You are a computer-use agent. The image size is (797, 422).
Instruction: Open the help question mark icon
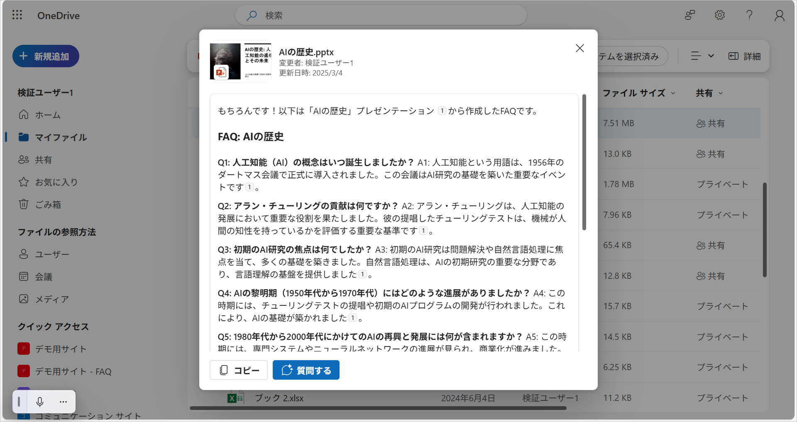(749, 15)
